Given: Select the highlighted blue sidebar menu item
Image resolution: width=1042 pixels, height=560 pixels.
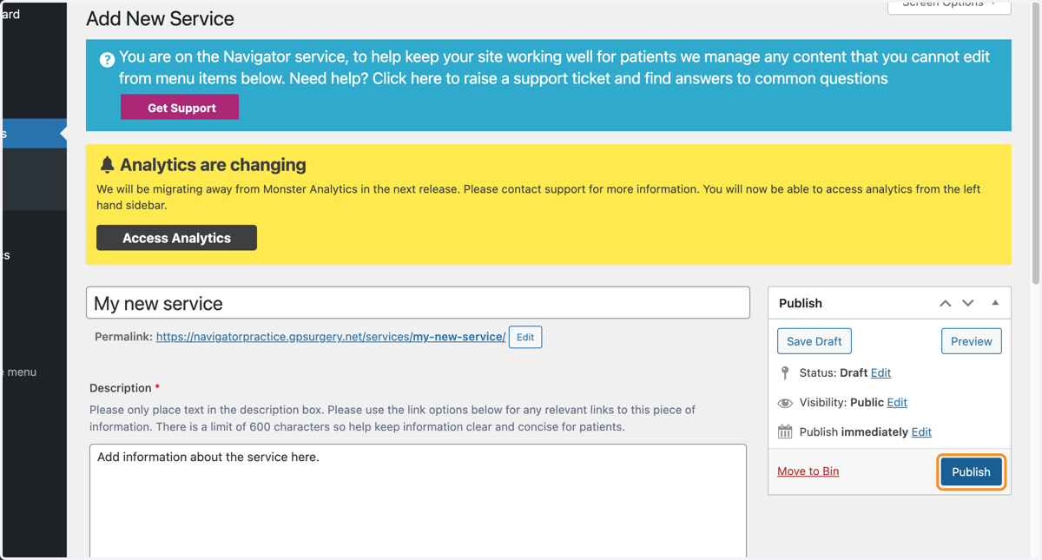Looking at the screenshot, I should tap(33, 134).
